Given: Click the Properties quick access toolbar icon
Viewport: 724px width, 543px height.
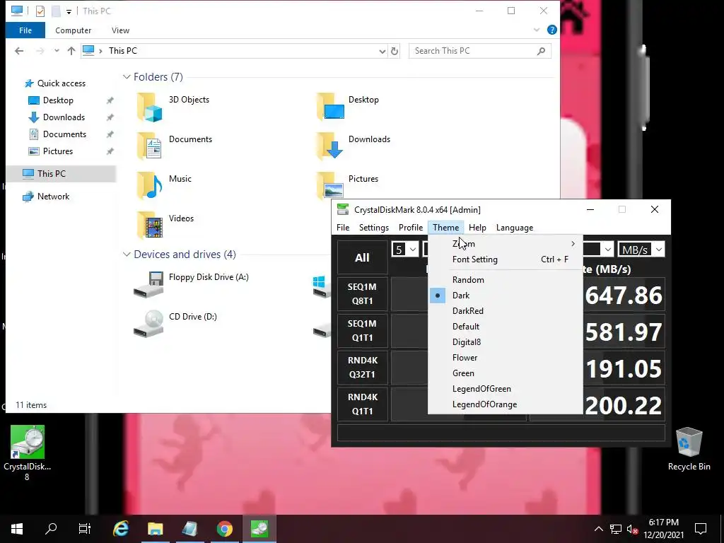Looking at the screenshot, I should (x=40, y=11).
